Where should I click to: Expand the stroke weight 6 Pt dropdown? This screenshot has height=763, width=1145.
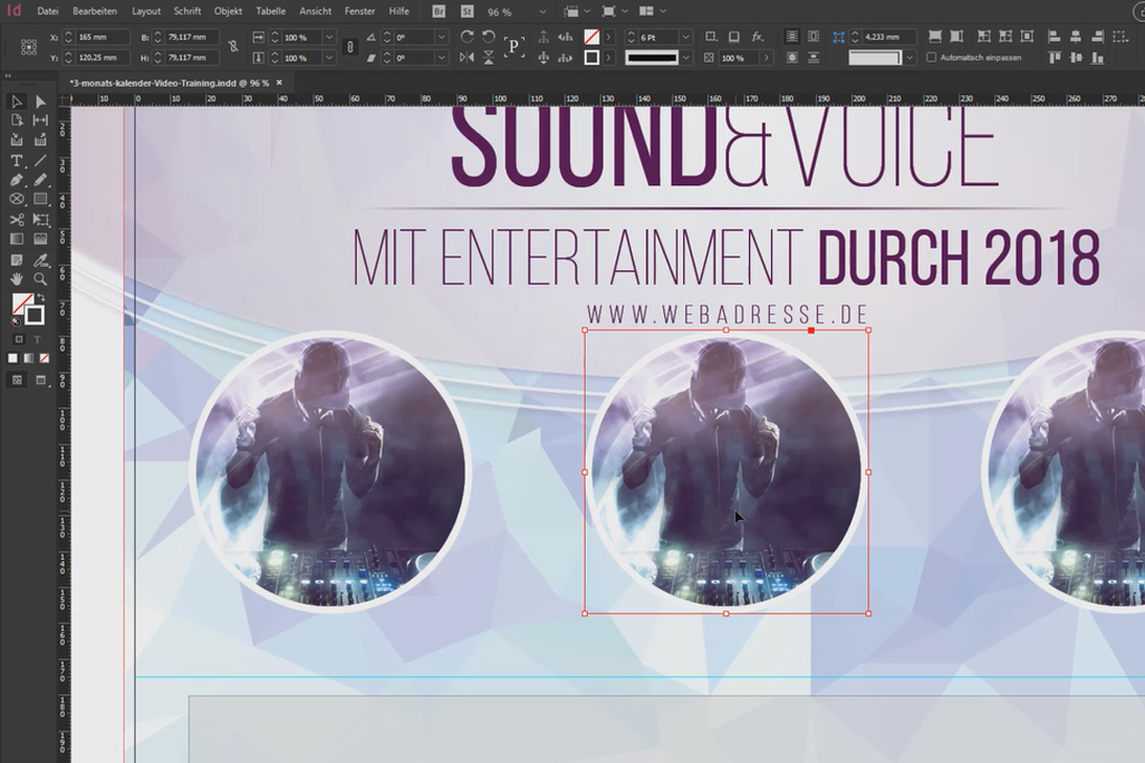pos(684,36)
